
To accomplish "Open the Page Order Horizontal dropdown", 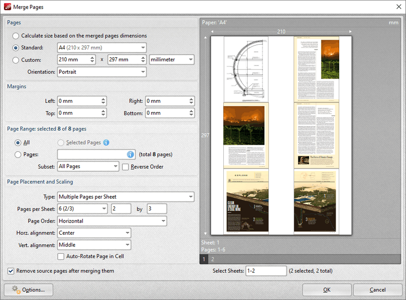I will tap(112, 221).
